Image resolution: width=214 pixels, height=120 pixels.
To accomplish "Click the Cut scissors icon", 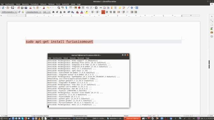I will pyautogui.click(x=30, y=8).
